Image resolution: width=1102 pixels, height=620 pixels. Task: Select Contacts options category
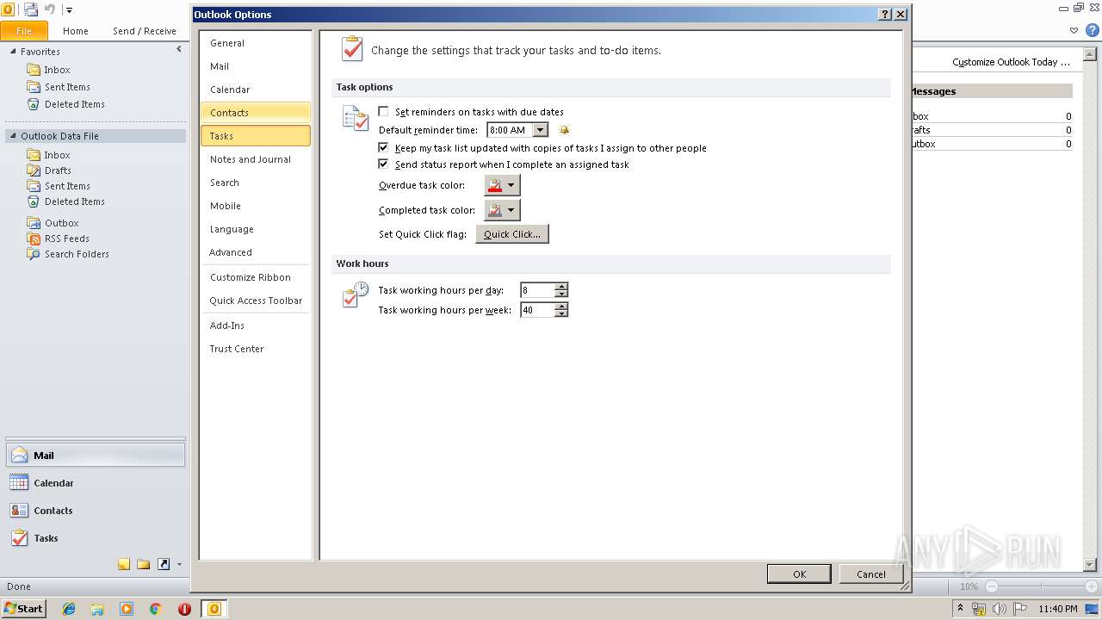(x=256, y=113)
